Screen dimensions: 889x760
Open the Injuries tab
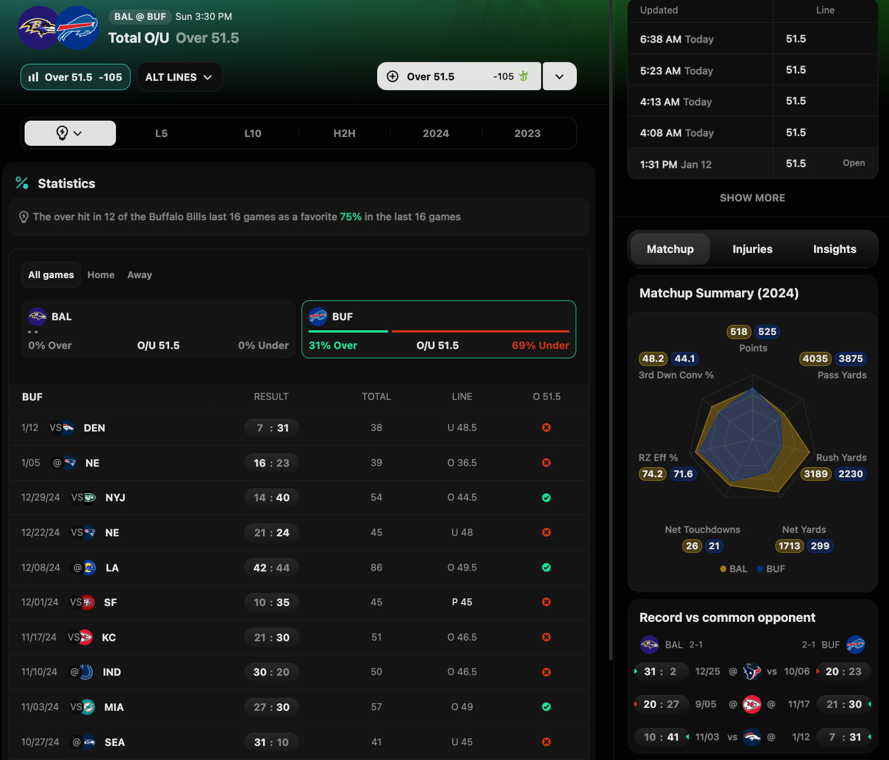(x=753, y=249)
